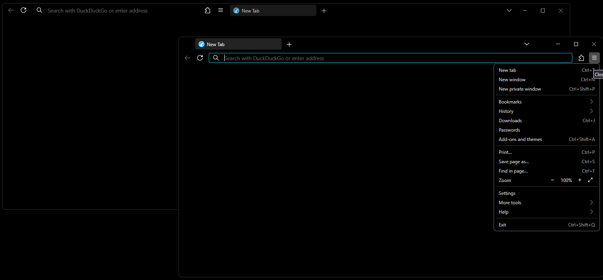Click the Zoom plus to increase zoom
Screen dimensions: 603x280
point(580,180)
